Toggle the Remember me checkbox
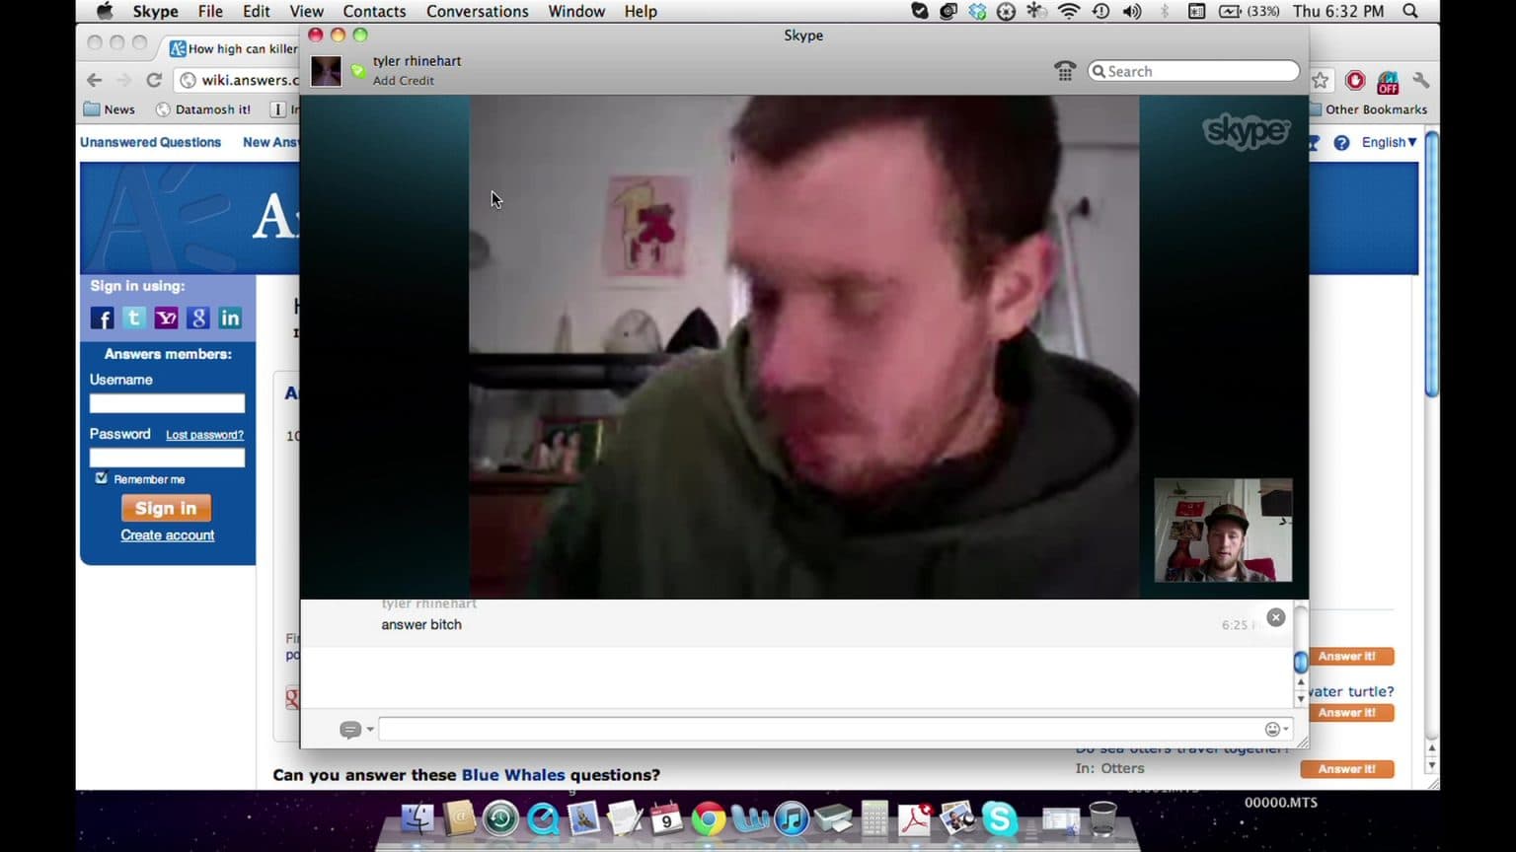Viewport: 1516px width, 852px height. (101, 478)
